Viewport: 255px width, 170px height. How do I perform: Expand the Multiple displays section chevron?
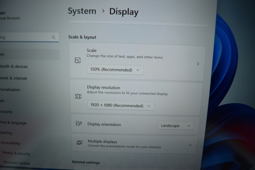(190, 145)
